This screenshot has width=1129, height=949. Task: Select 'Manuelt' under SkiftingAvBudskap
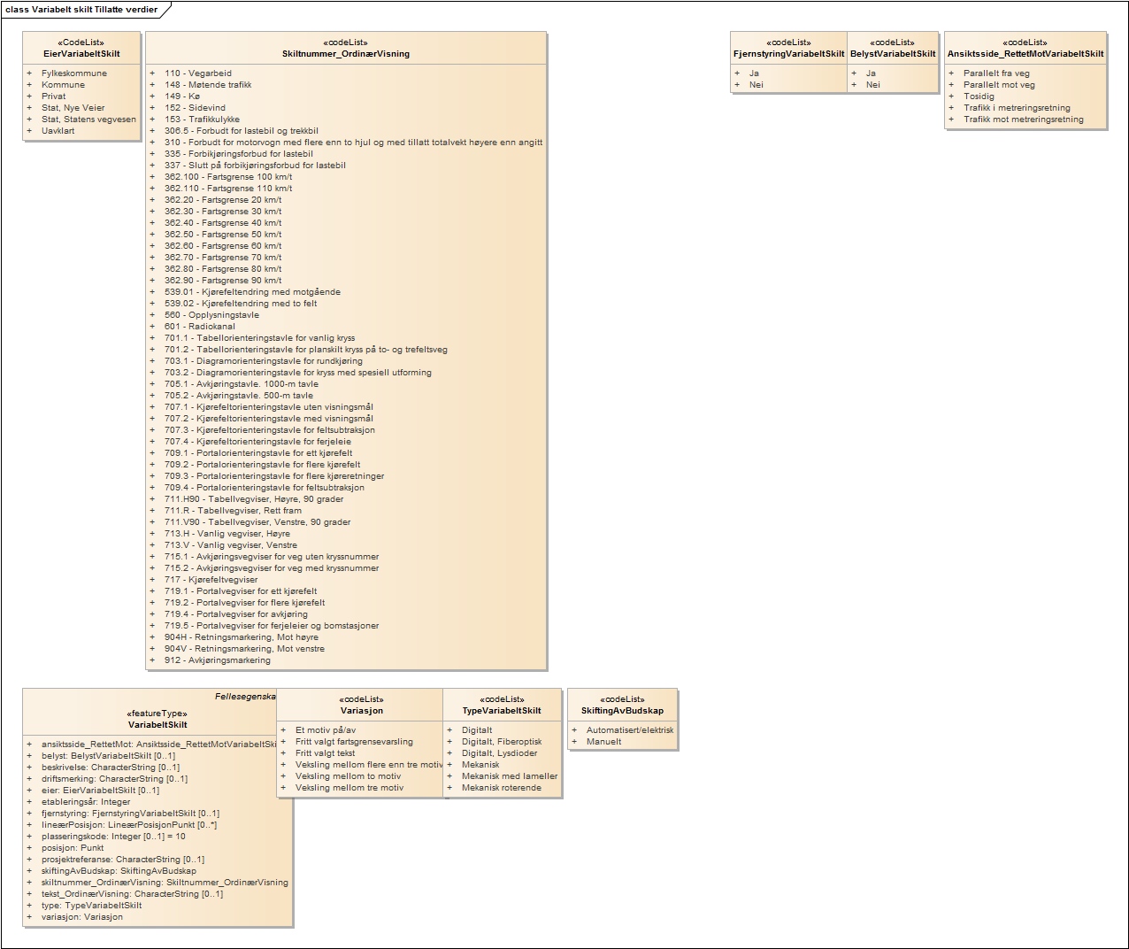coord(603,742)
